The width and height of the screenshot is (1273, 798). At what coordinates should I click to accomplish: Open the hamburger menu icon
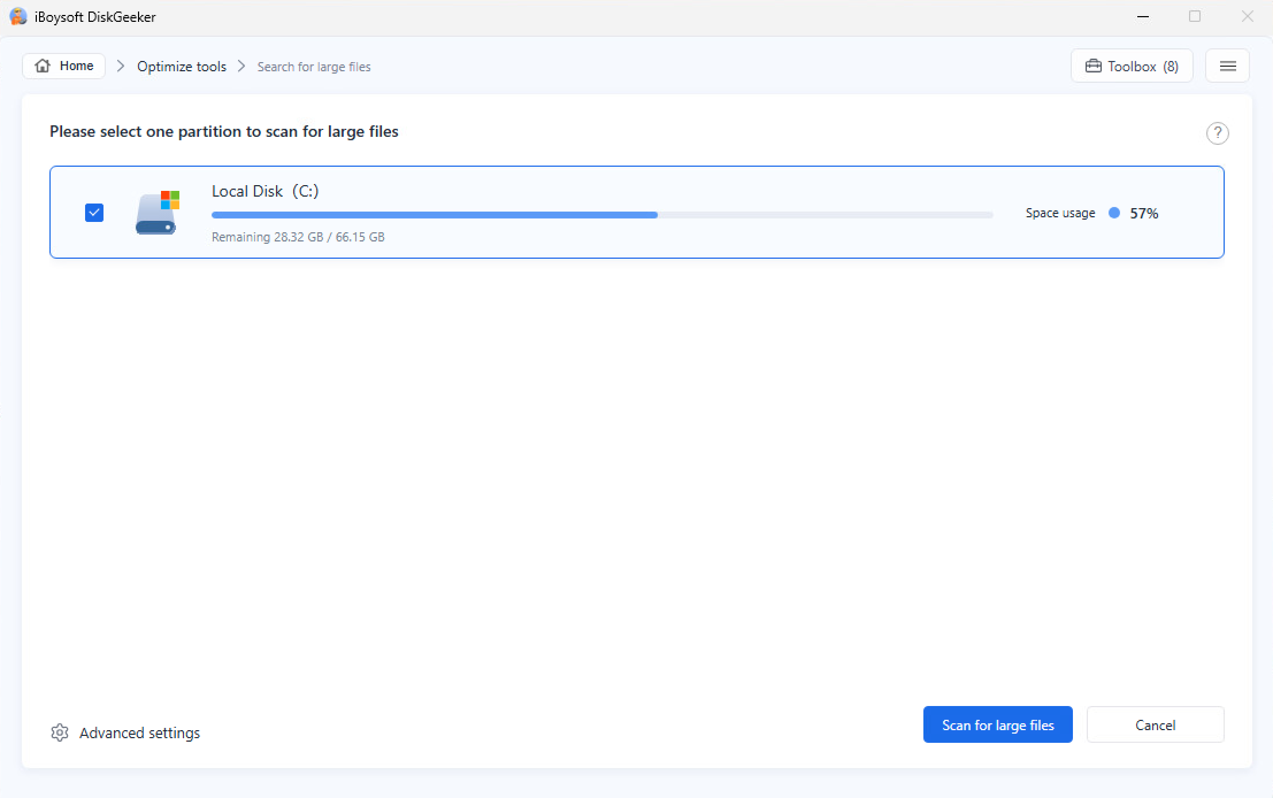[x=1228, y=66]
